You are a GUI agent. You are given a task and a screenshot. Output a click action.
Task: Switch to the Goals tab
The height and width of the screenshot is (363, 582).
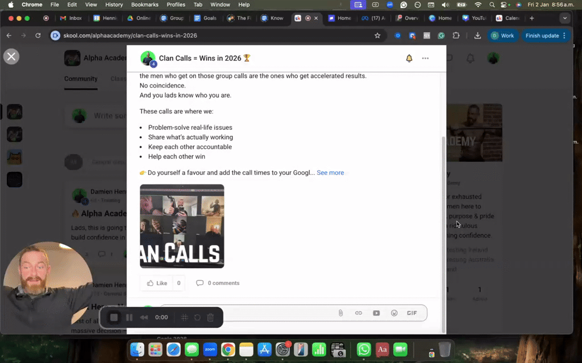pos(205,18)
